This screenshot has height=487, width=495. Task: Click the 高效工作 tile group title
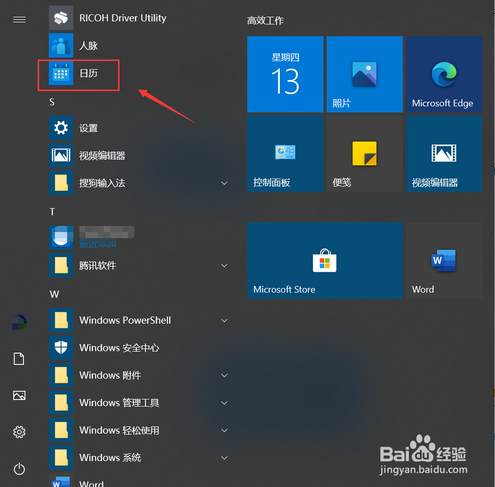tap(266, 21)
